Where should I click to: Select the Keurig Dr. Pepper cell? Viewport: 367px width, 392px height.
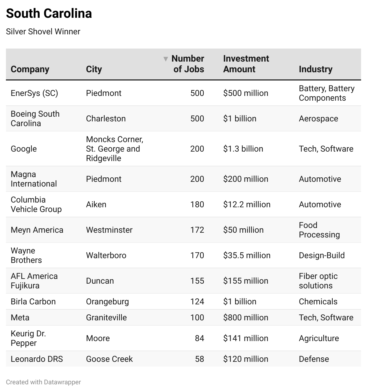[28, 338]
